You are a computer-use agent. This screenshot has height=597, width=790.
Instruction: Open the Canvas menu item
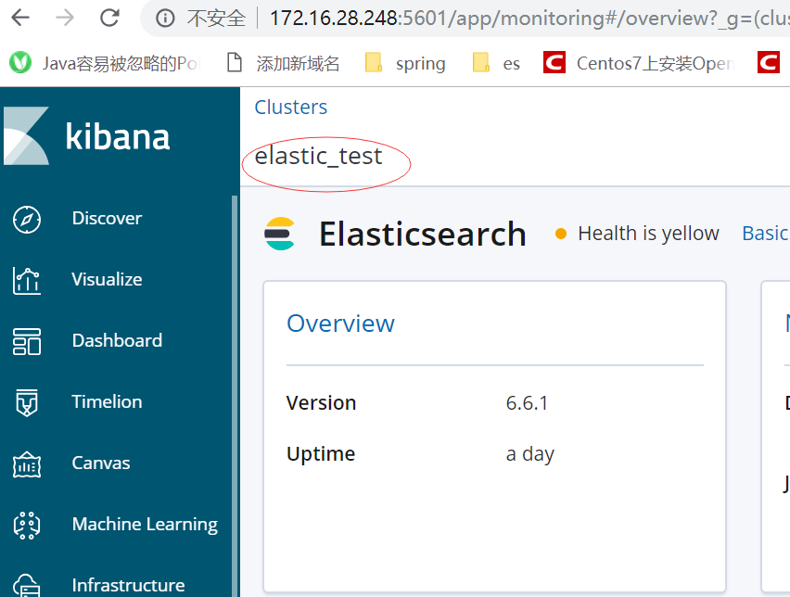click(101, 463)
